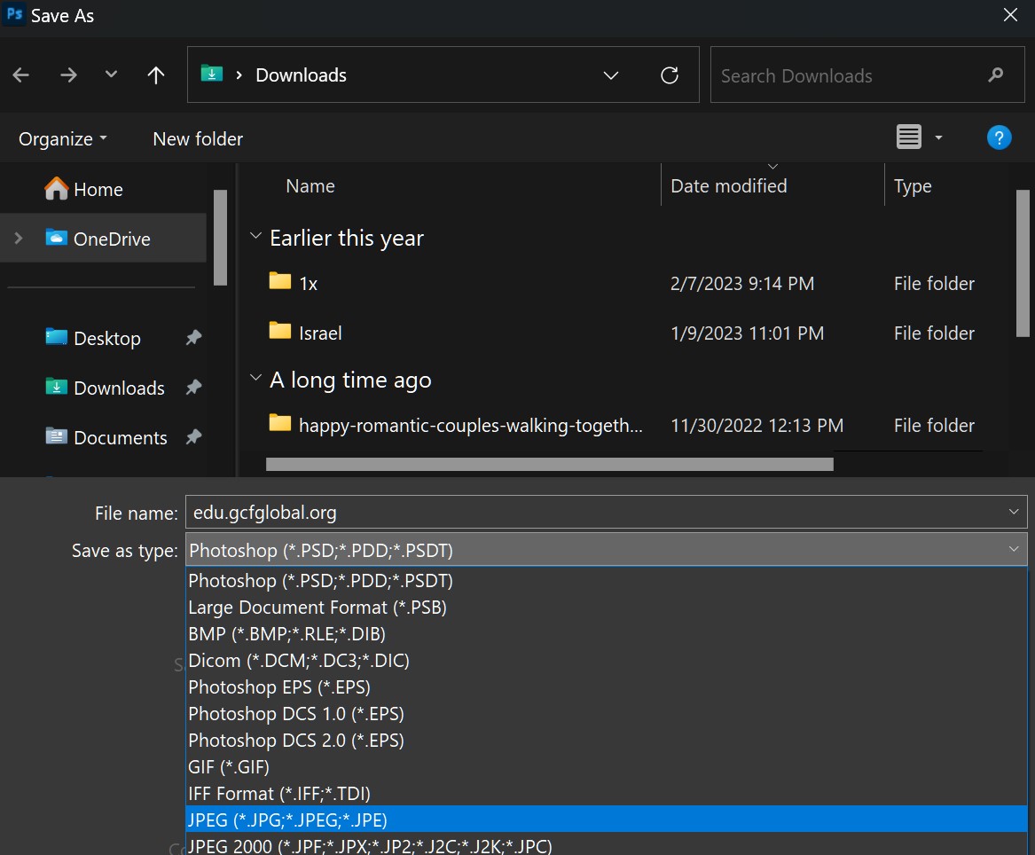Click the Forward navigation arrow
This screenshot has height=855, width=1035.
(x=68, y=75)
